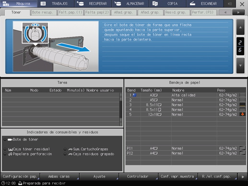248x186 pixels.
Task: Click the 12:00 clock in status bar
Action: (9, 183)
